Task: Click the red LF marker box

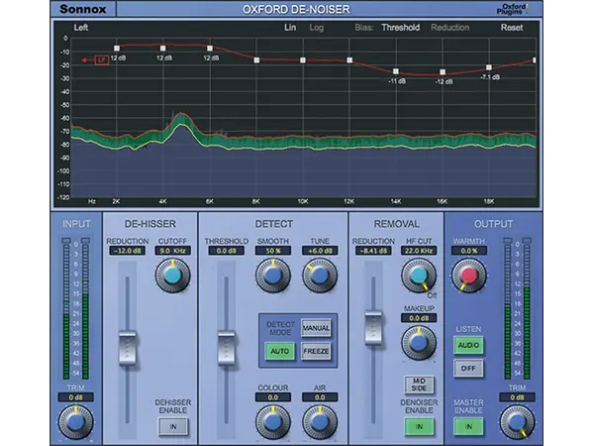Action: 102,59
